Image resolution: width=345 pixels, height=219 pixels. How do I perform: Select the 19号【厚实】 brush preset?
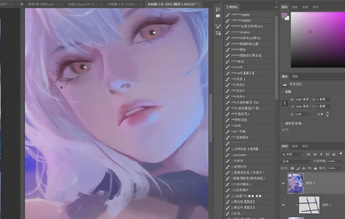tap(243, 73)
